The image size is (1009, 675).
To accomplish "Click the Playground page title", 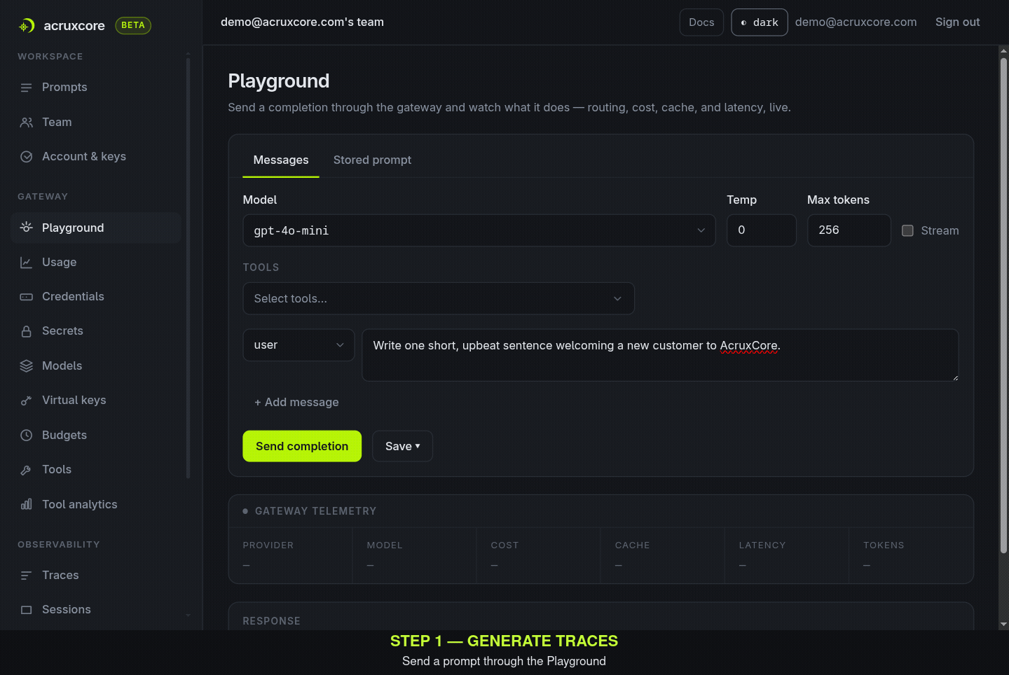I will 278,81.
